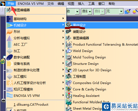Click the Core & Cavity Design icon
Screen dimensions: 138x111
click(69, 89)
